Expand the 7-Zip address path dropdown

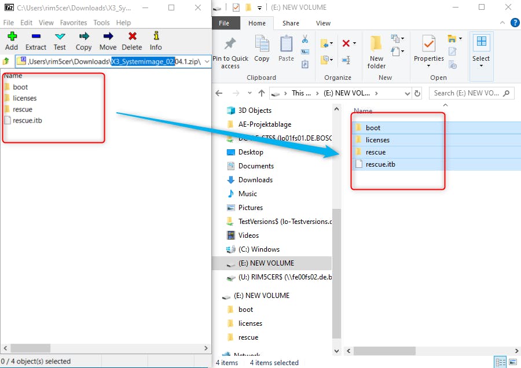point(207,61)
